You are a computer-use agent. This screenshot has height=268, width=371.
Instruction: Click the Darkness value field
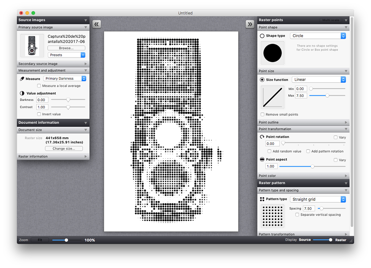point(42,100)
